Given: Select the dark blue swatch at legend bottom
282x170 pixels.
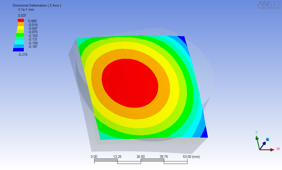Looking at the screenshot, I should [x=18, y=50].
